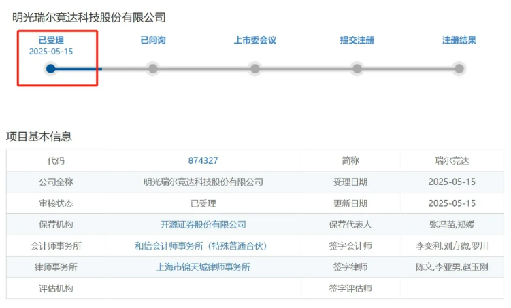
Task: Click the 签字评估师 label cell
Action: (x=350, y=288)
